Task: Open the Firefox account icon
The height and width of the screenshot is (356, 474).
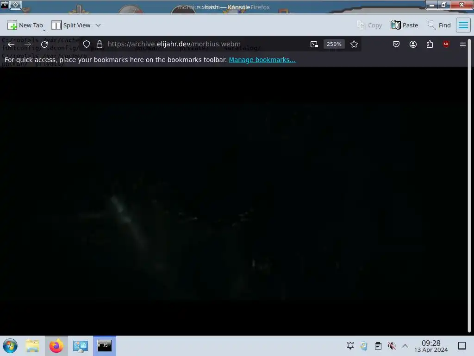Action: click(413, 44)
